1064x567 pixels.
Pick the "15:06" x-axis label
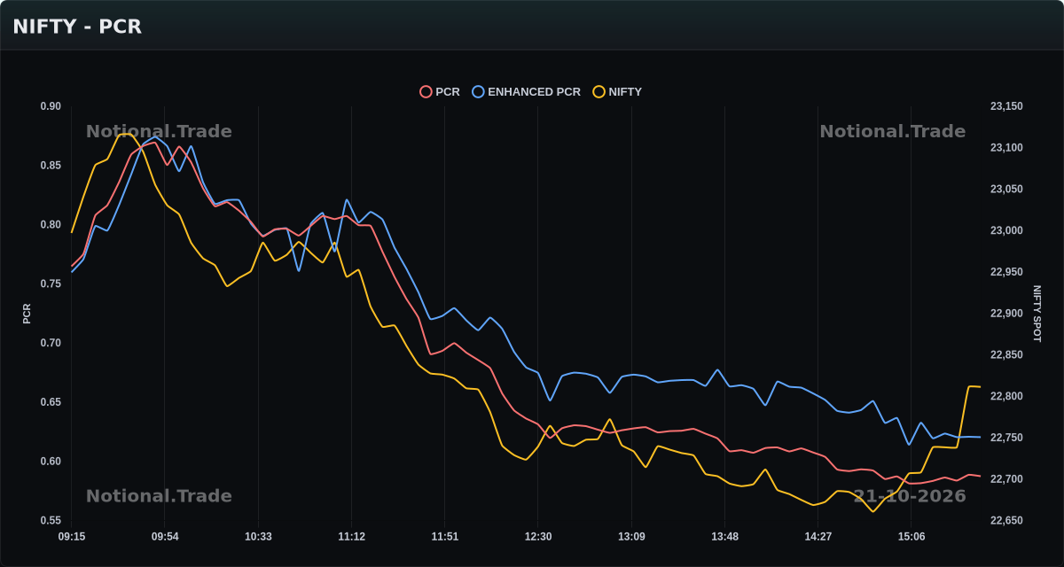[911, 537]
